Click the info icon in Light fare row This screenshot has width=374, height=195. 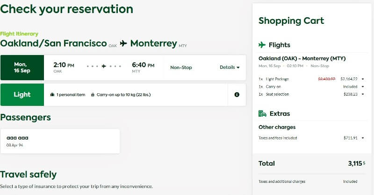[x=237, y=95]
